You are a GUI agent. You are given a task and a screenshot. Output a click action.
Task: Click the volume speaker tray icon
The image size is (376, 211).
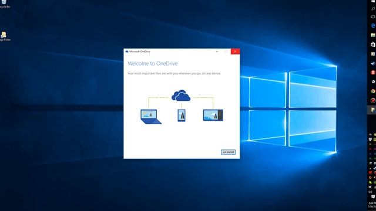point(371,192)
